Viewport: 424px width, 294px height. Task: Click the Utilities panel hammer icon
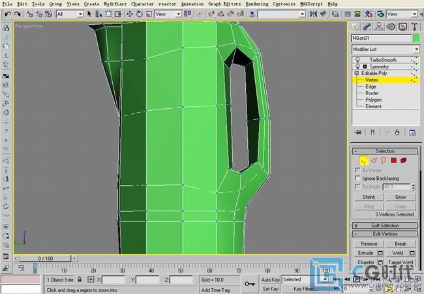[414, 27]
